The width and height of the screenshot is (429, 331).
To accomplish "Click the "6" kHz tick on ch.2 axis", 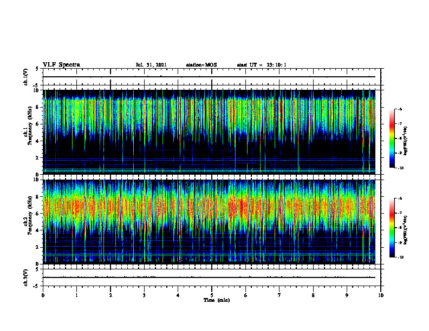I will [38, 214].
